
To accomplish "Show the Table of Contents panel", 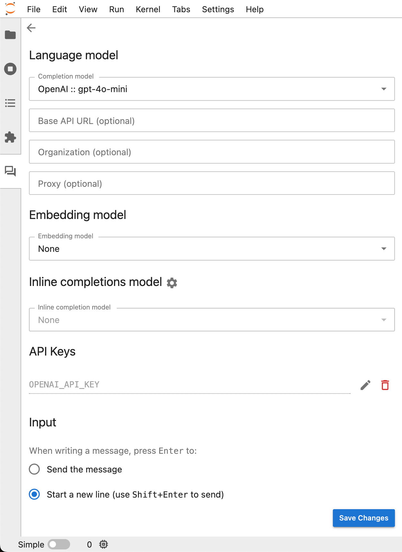I will [10, 103].
